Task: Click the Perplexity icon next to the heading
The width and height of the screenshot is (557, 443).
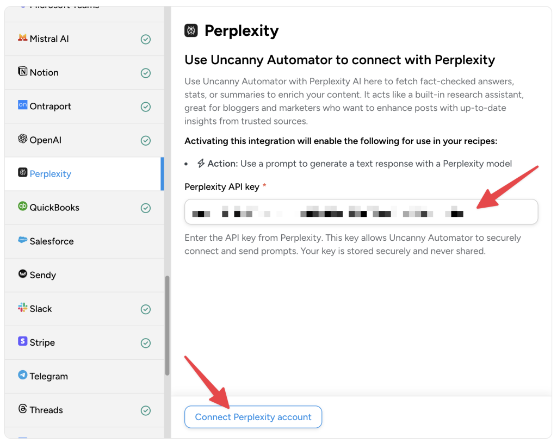Action: coord(191,30)
